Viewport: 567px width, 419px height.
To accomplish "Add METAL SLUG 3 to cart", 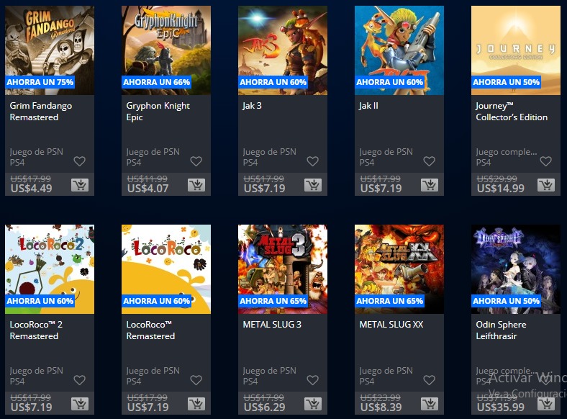I will click(x=313, y=404).
